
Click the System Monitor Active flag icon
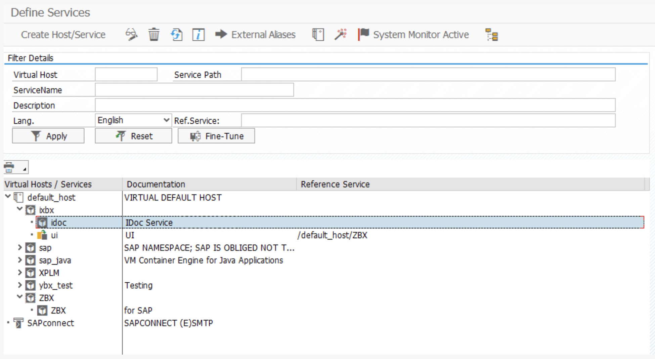pyautogui.click(x=363, y=35)
